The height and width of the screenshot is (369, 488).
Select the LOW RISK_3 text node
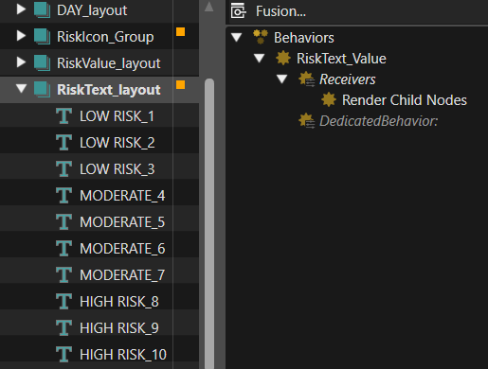tap(117, 169)
